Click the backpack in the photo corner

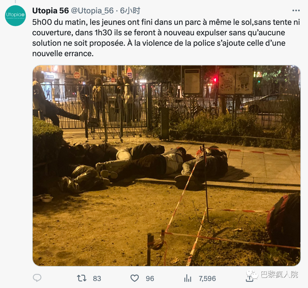(x=284, y=220)
